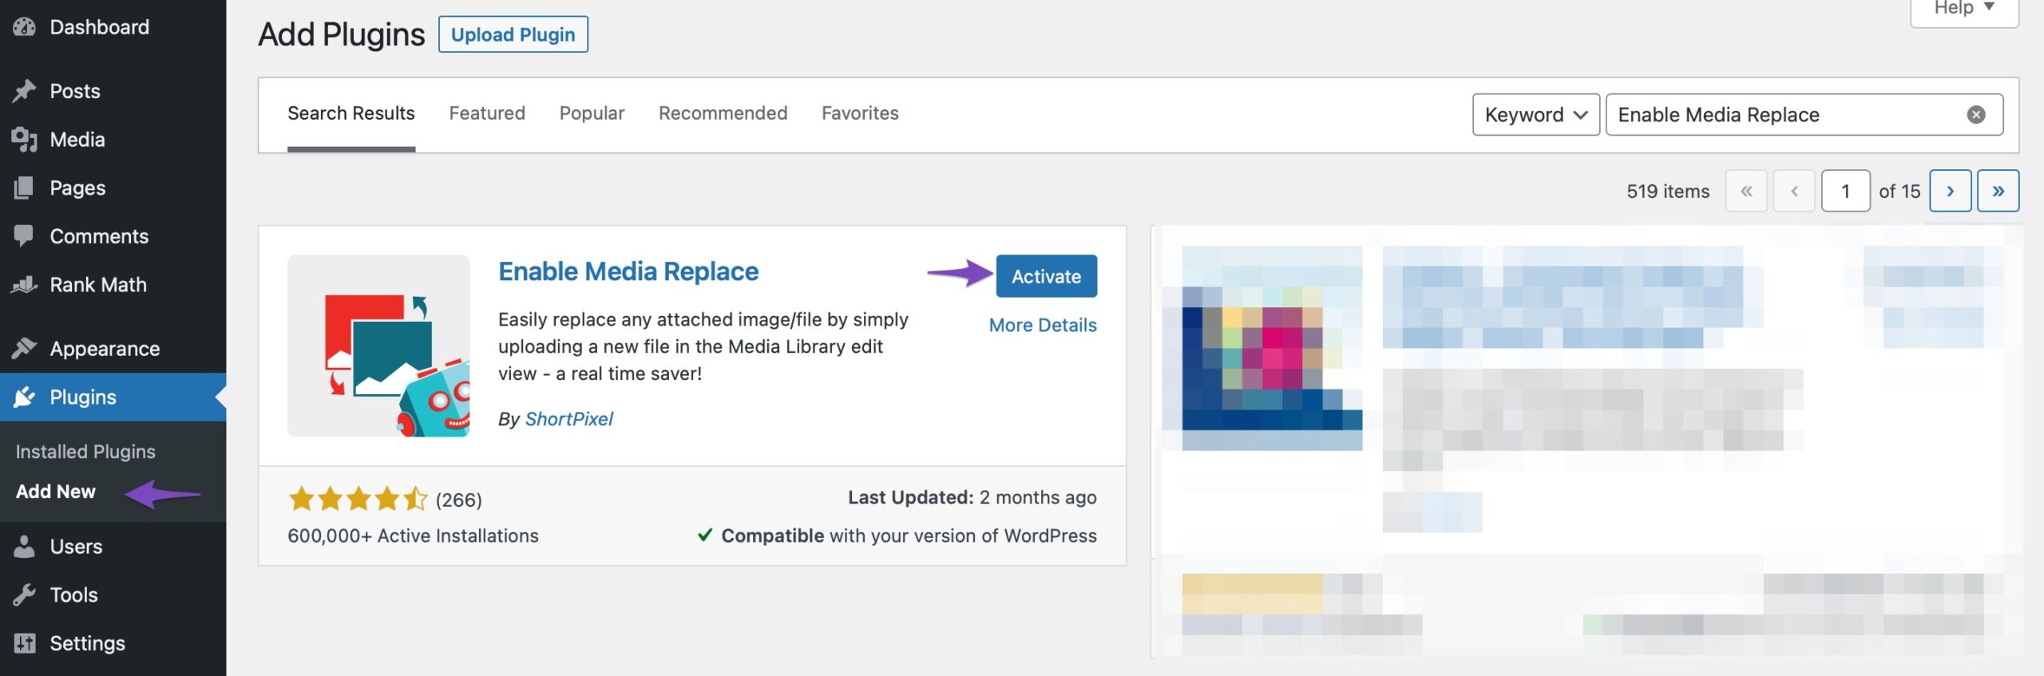Screen dimensions: 2044x676
Task: Click the '(266)' ratings count
Action: tap(458, 500)
